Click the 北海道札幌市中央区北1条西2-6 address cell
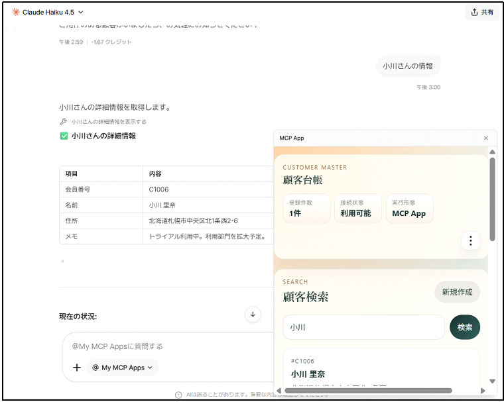 click(208, 221)
